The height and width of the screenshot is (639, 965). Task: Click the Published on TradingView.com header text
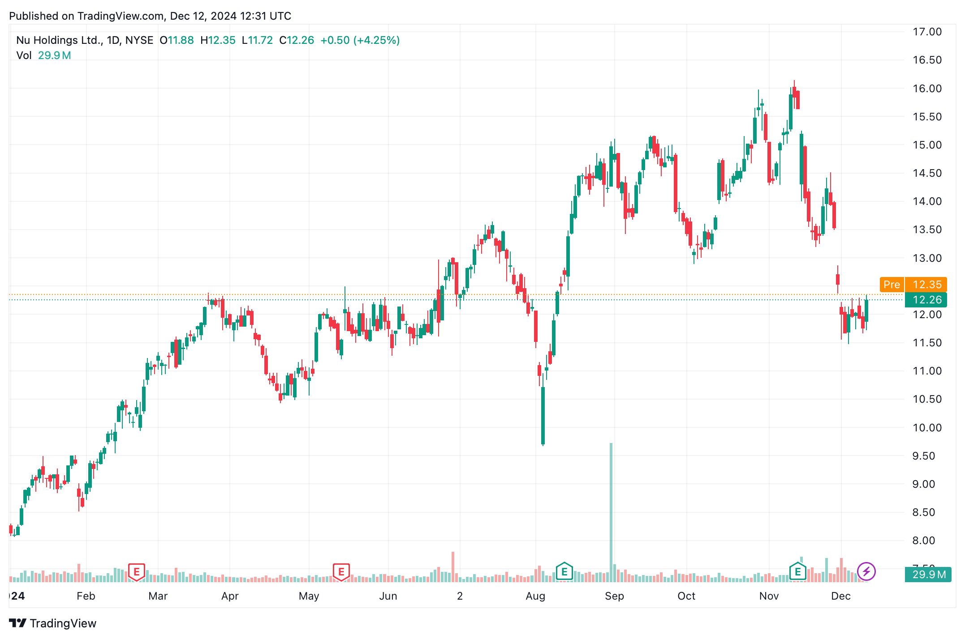point(150,16)
